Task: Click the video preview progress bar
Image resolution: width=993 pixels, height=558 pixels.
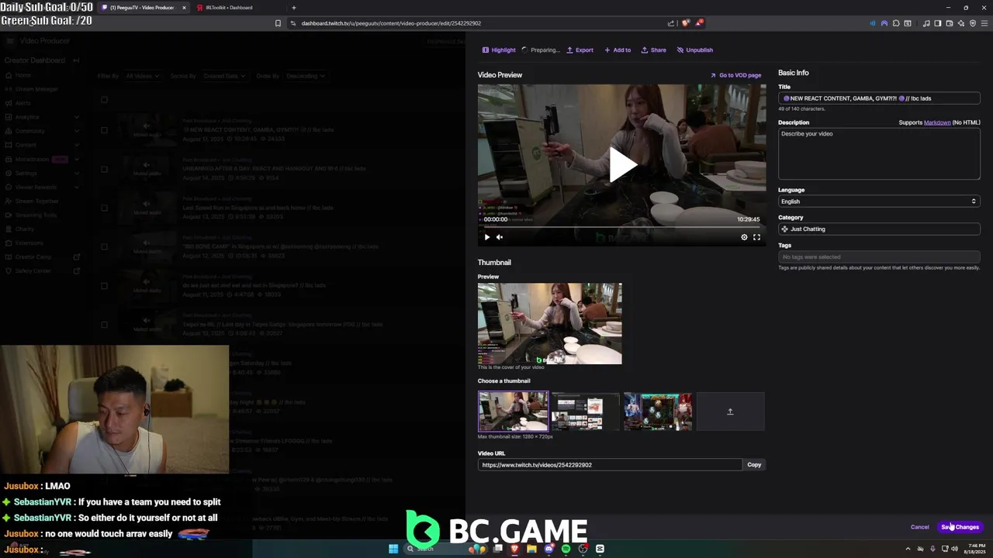Action: pyautogui.click(x=621, y=227)
